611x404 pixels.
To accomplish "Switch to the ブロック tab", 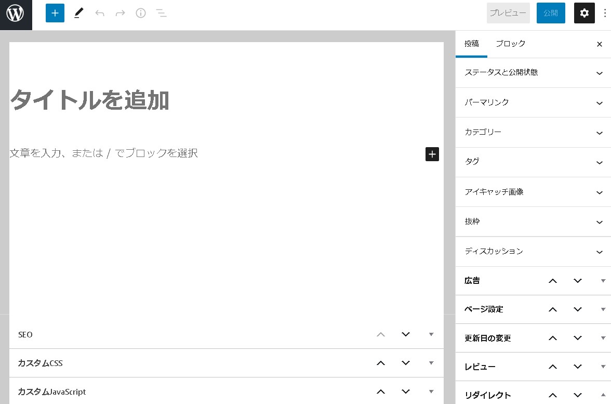I will pyautogui.click(x=510, y=44).
